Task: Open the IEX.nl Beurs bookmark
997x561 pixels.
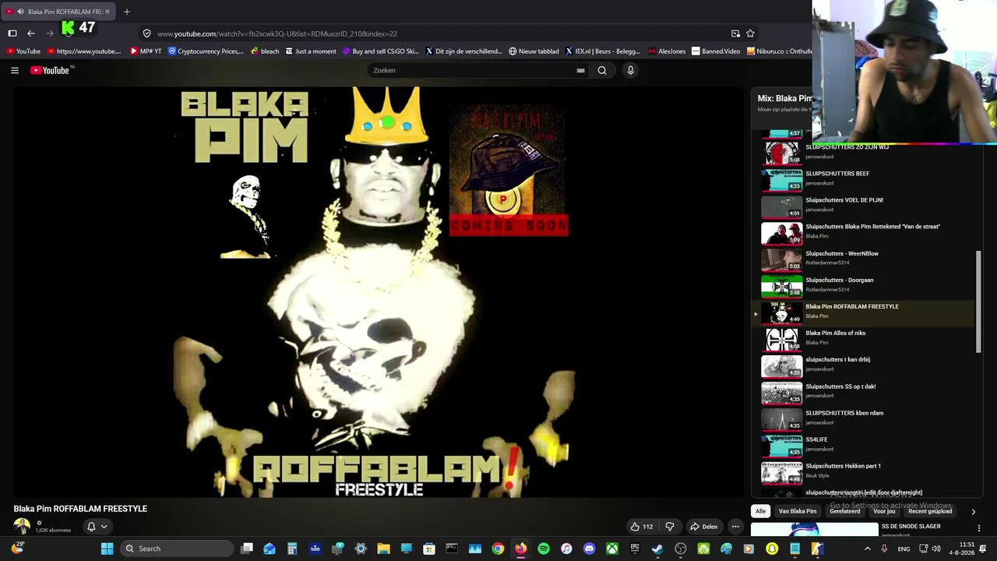Action: [x=603, y=51]
